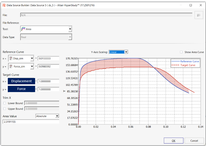This screenshot has height=146, width=206.
Task: Click the File Reference label
Action: pos(11,23)
